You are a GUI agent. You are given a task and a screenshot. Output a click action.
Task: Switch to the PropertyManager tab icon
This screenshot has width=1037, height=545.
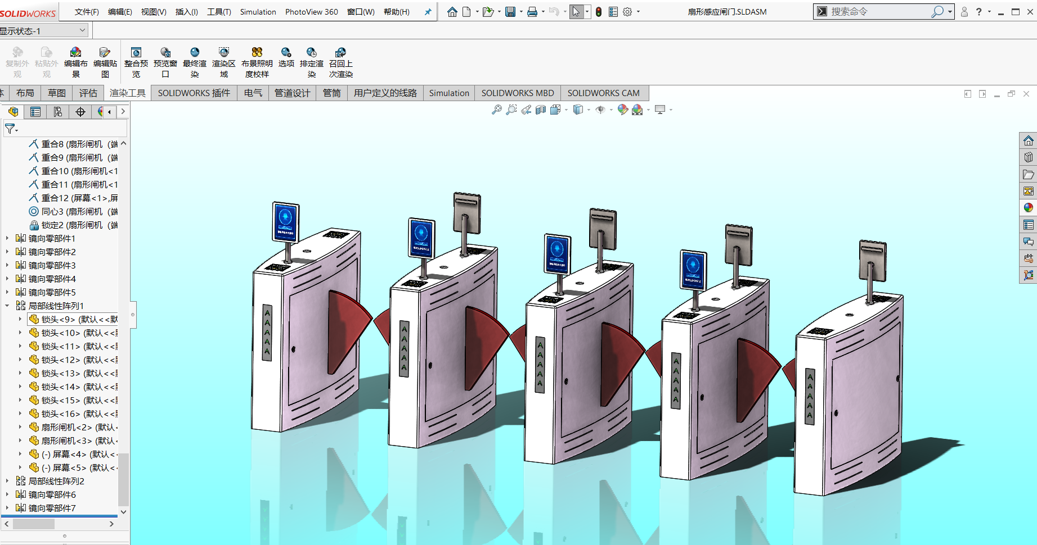35,112
